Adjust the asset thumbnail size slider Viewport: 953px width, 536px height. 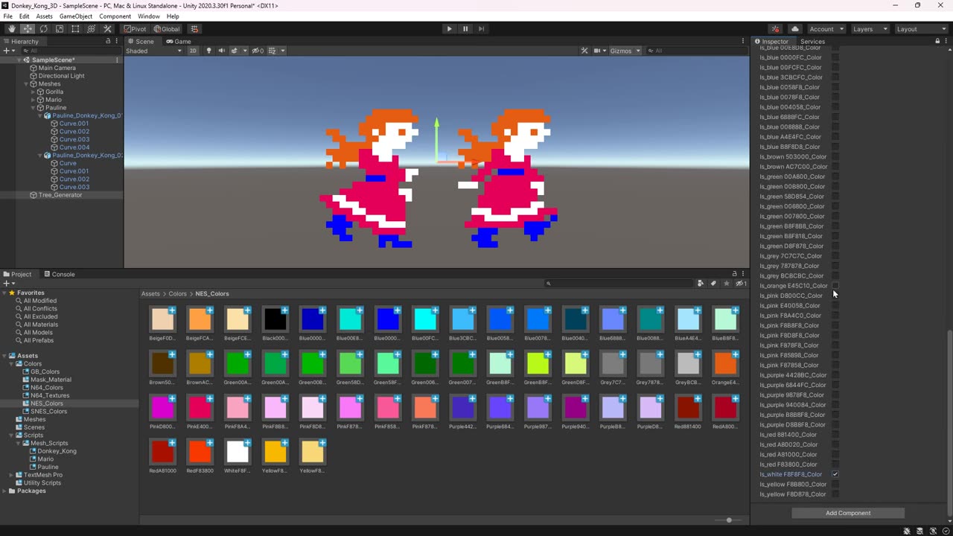(728, 520)
